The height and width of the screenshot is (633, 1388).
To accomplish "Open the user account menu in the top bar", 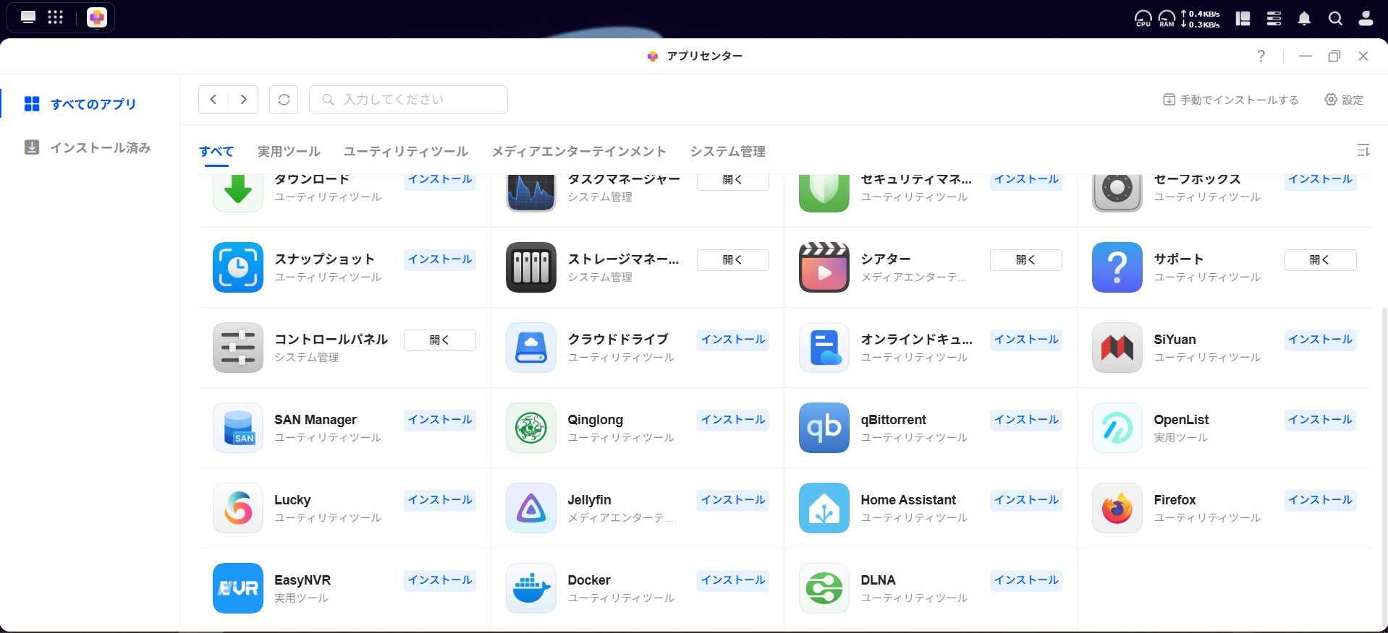I will pyautogui.click(x=1365, y=19).
